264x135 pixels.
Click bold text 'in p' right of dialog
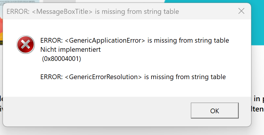point(258,99)
